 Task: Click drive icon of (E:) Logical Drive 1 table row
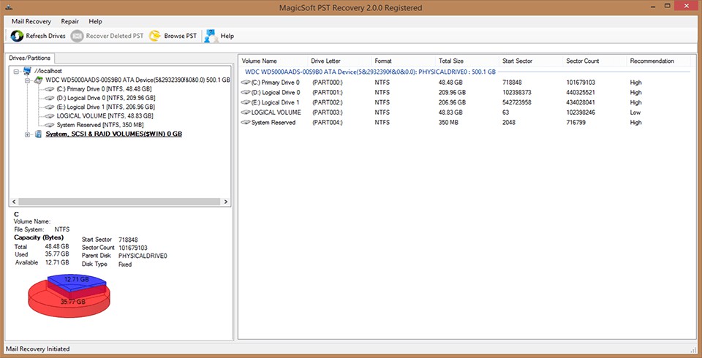click(246, 102)
